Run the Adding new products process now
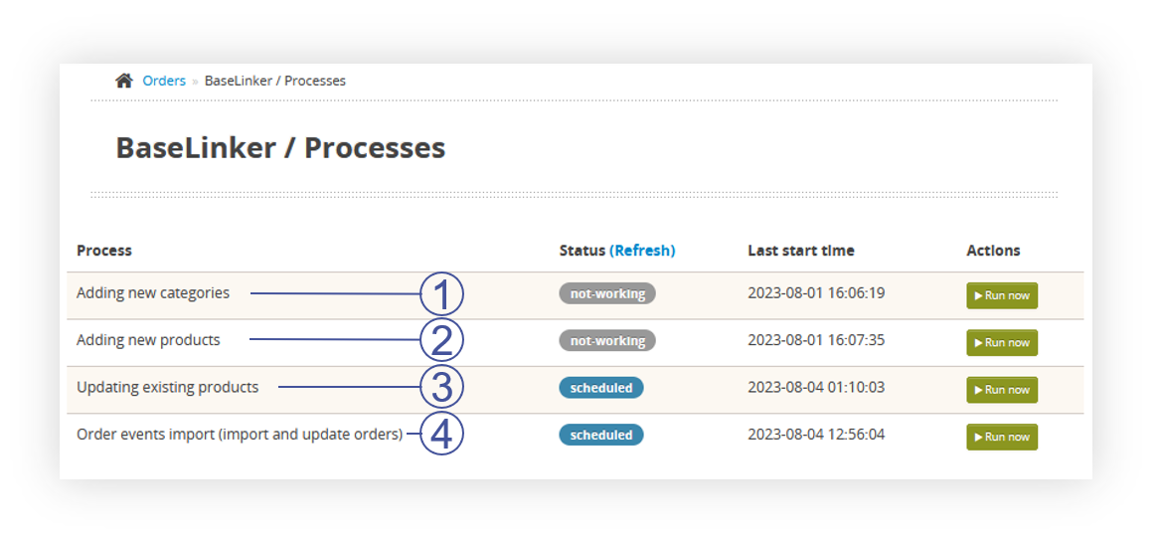Screen dimensions: 1163x542 pos(1002,343)
